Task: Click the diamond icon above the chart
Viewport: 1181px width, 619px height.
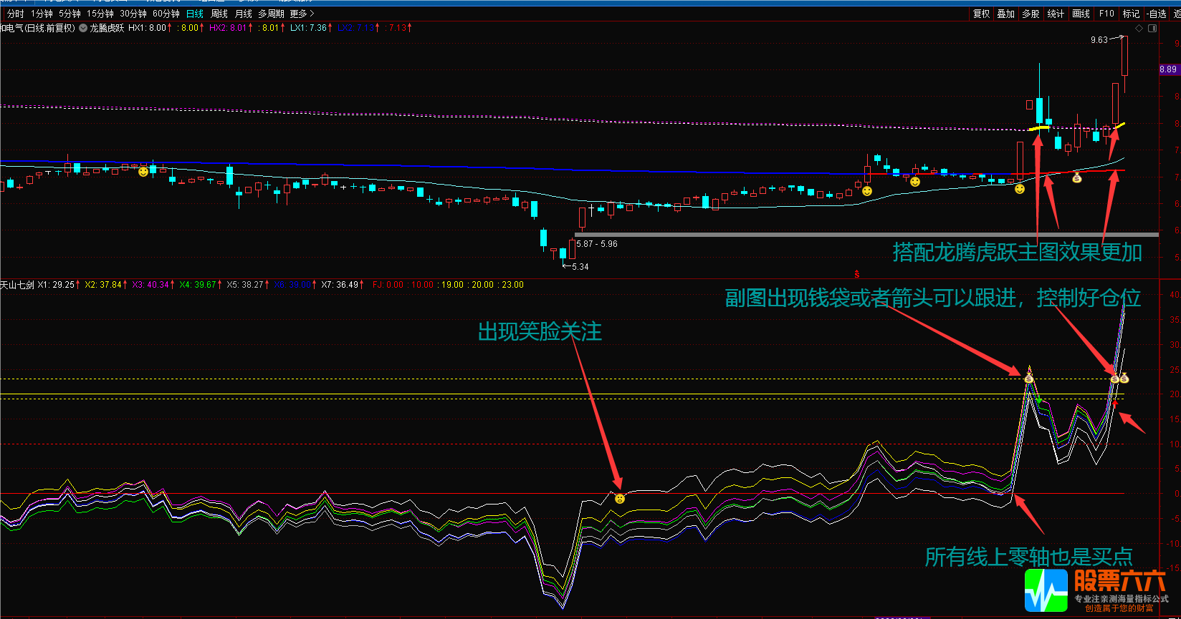Action: 1139,29
